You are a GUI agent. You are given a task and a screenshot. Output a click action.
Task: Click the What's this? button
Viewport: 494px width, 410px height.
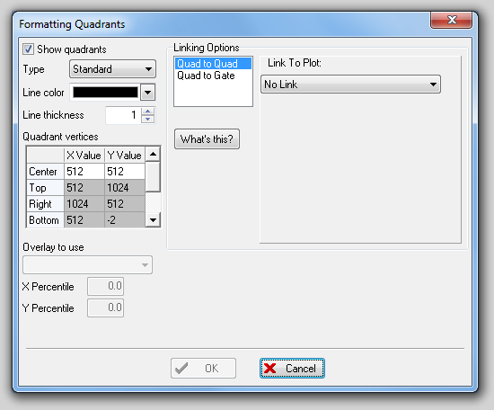click(x=207, y=138)
